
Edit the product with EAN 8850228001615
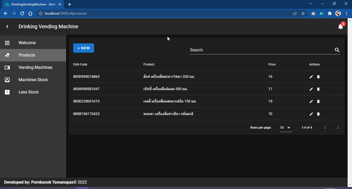coord(311,101)
